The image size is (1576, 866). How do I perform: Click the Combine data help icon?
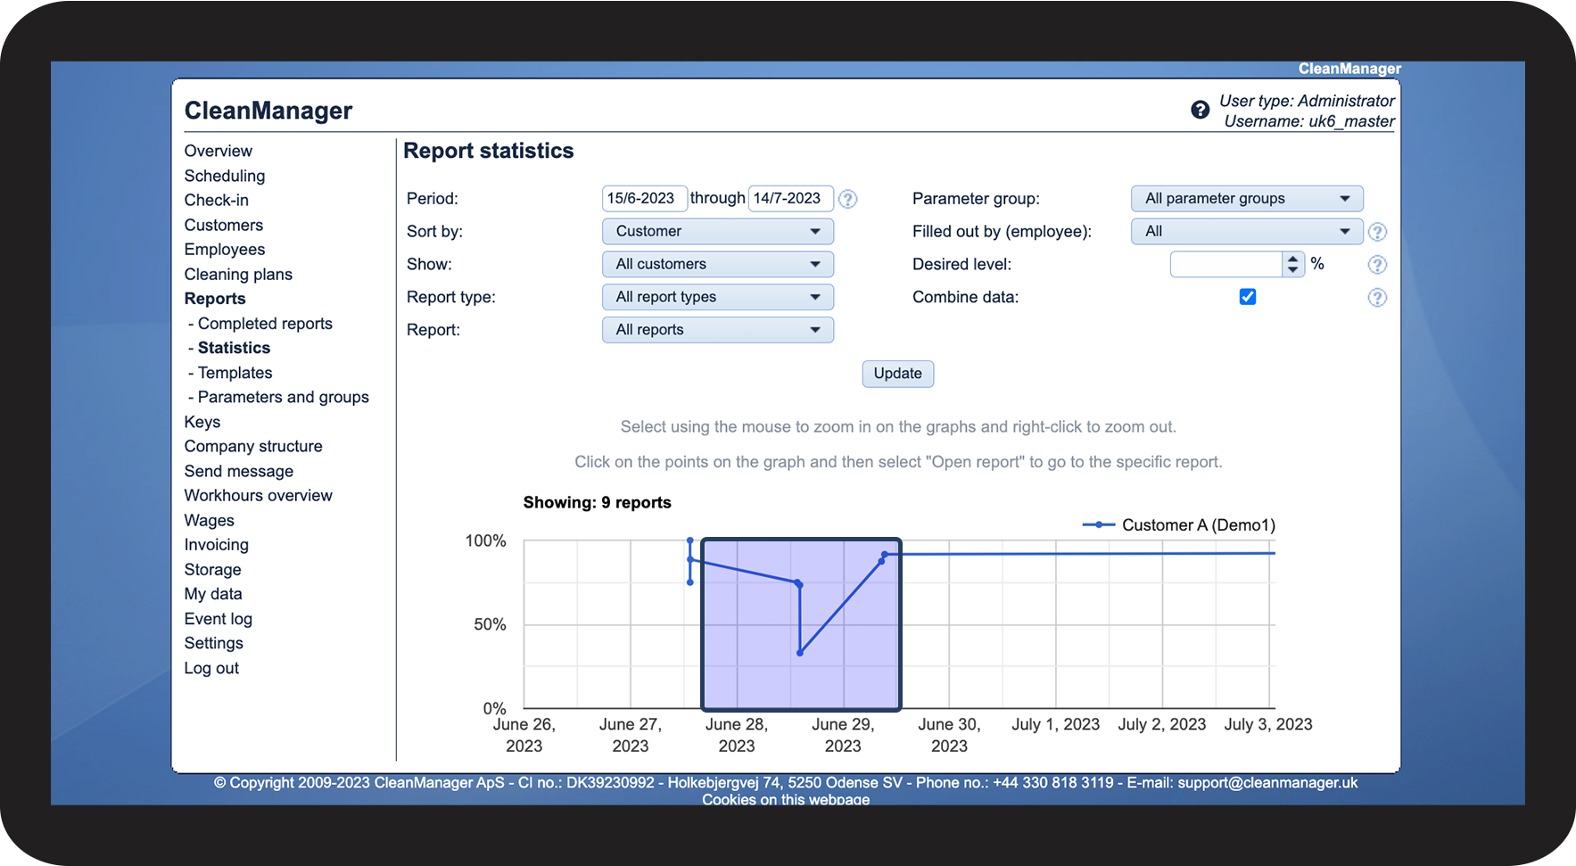[1377, 298]
